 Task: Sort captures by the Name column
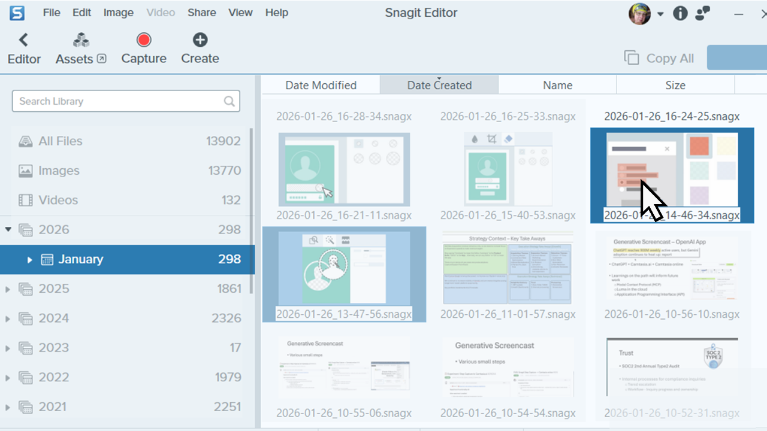pyautogui.click(x=557, y=84)
